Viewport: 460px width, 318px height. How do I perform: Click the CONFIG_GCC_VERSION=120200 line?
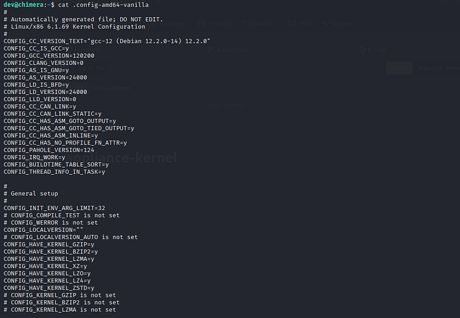[43, 55]
